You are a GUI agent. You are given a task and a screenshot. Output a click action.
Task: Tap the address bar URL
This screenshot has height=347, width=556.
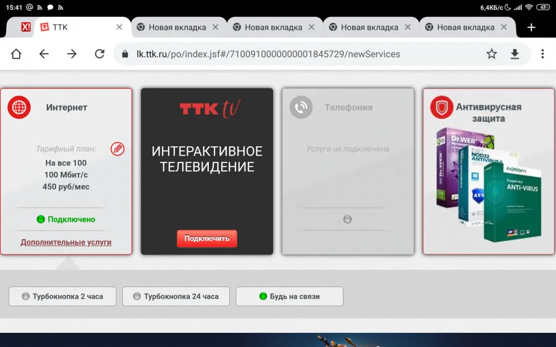pyautogui.click(x=269, y=54)
